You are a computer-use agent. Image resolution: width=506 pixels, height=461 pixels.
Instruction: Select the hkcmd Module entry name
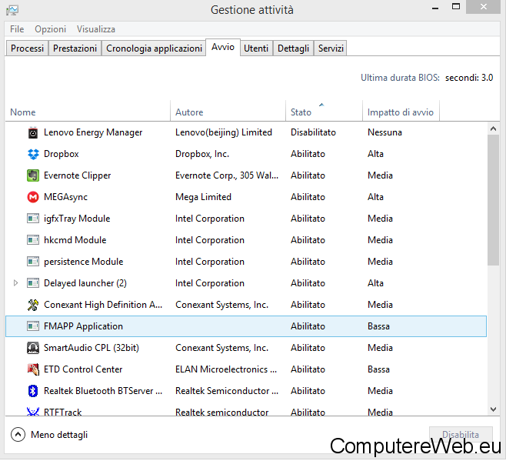(75, 240)
